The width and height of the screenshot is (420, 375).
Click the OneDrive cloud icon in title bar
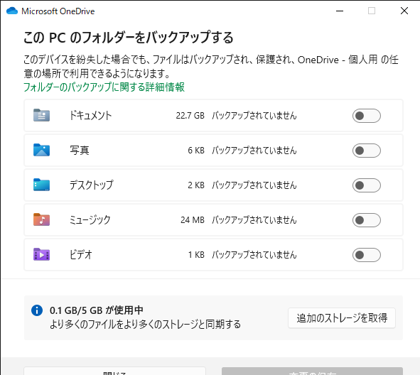point(12,11)
